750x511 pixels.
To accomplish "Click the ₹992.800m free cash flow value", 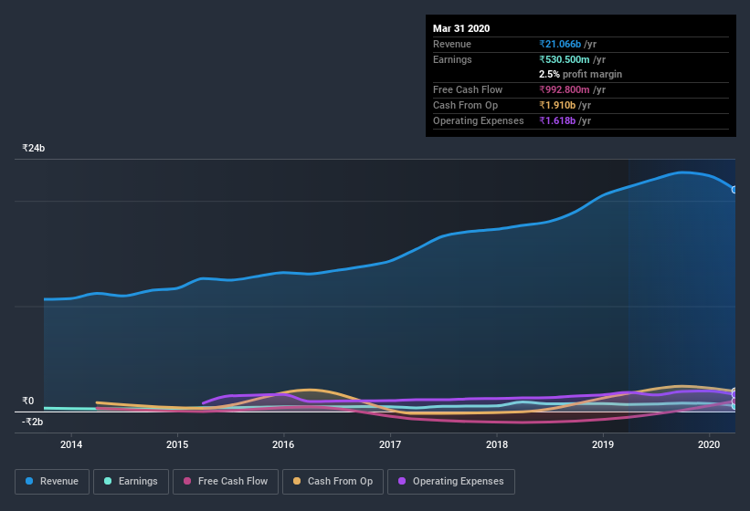I will [x=565, y=89].
